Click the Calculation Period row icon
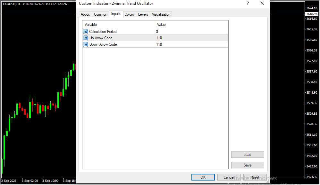This screenshot has width=320, height=185. pyautogui.click(x=85, y=32)
